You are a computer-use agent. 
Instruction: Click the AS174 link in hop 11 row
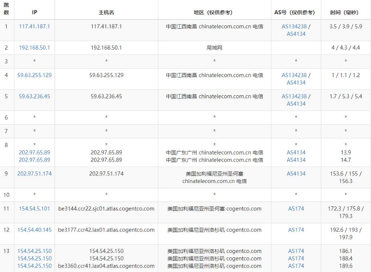pyautogui.click(x=296, y=209)
